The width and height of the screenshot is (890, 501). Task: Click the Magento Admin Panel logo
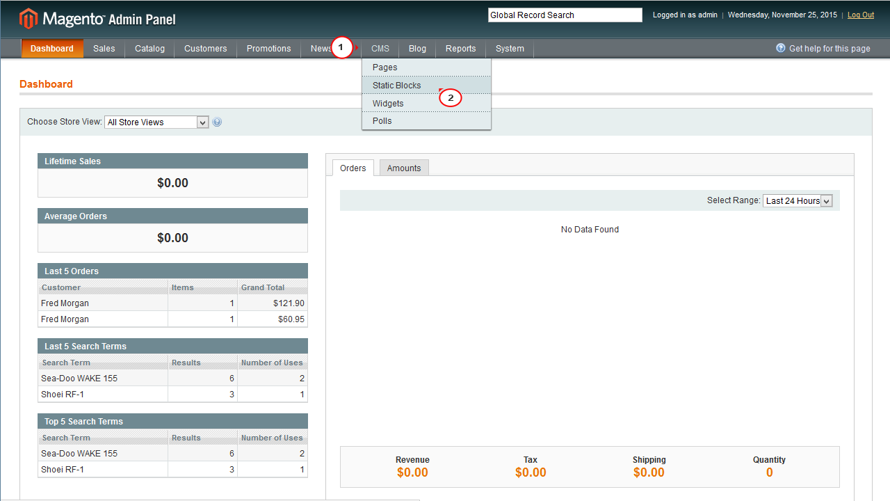(98, 18)
